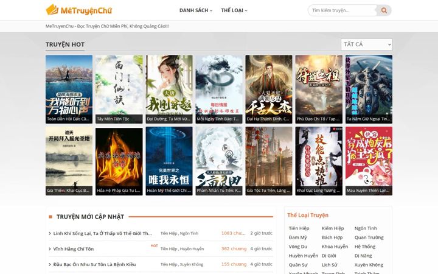This screenshot has height=274, width=438.
Task: Open the Hoàn Mỹ Thế Giới Chi cover
Action: point(169,161)
